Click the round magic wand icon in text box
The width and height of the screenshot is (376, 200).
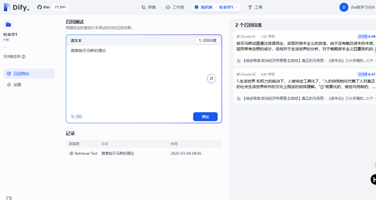(x=211, y=78)
